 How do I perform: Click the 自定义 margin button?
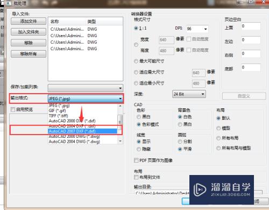pos(244,96)
